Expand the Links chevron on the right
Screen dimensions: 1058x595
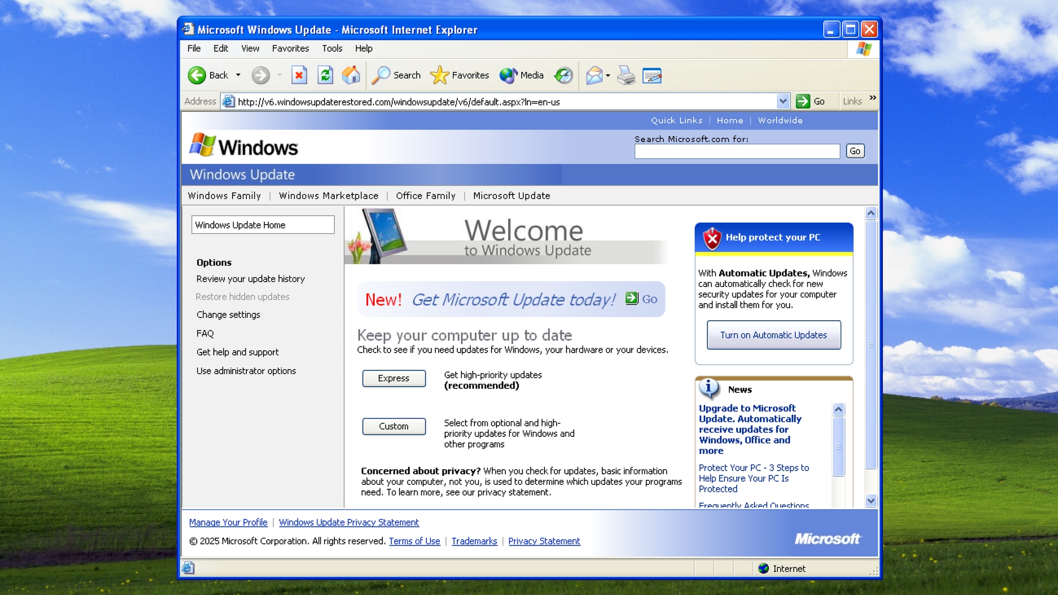point(873,98)
